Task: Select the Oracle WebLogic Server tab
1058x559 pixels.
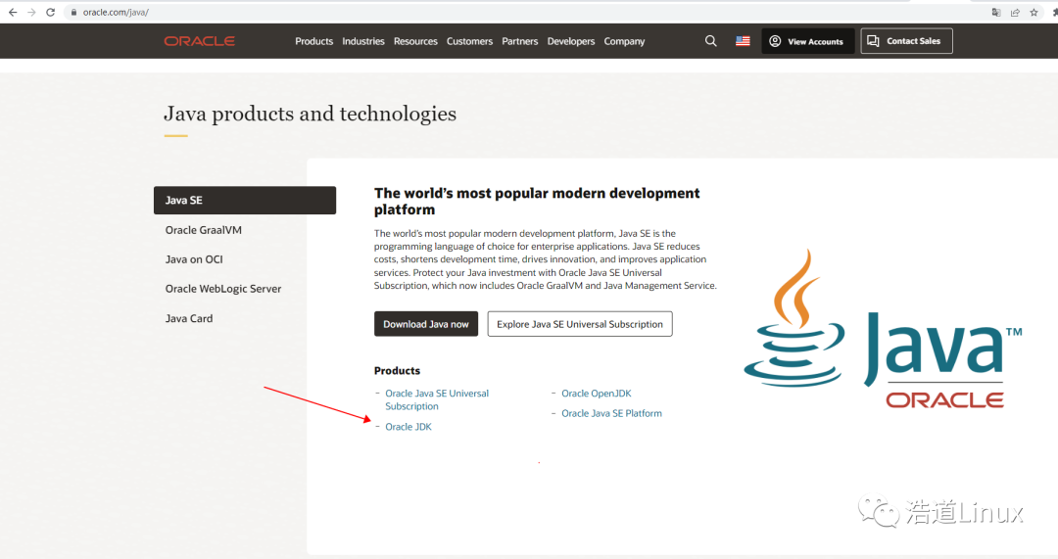Action: click(223, 289)
